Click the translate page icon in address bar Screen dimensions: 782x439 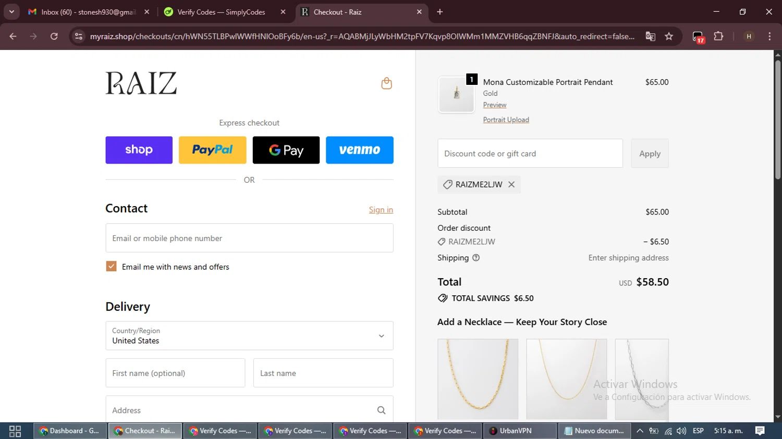point(650,36)
